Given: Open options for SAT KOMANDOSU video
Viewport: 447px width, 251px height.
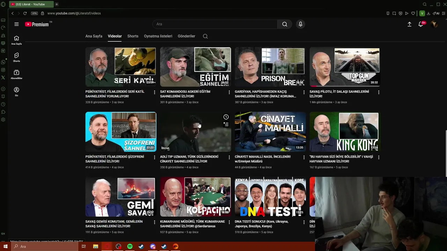Looking at the screenshot, I should tap(229, 92).
